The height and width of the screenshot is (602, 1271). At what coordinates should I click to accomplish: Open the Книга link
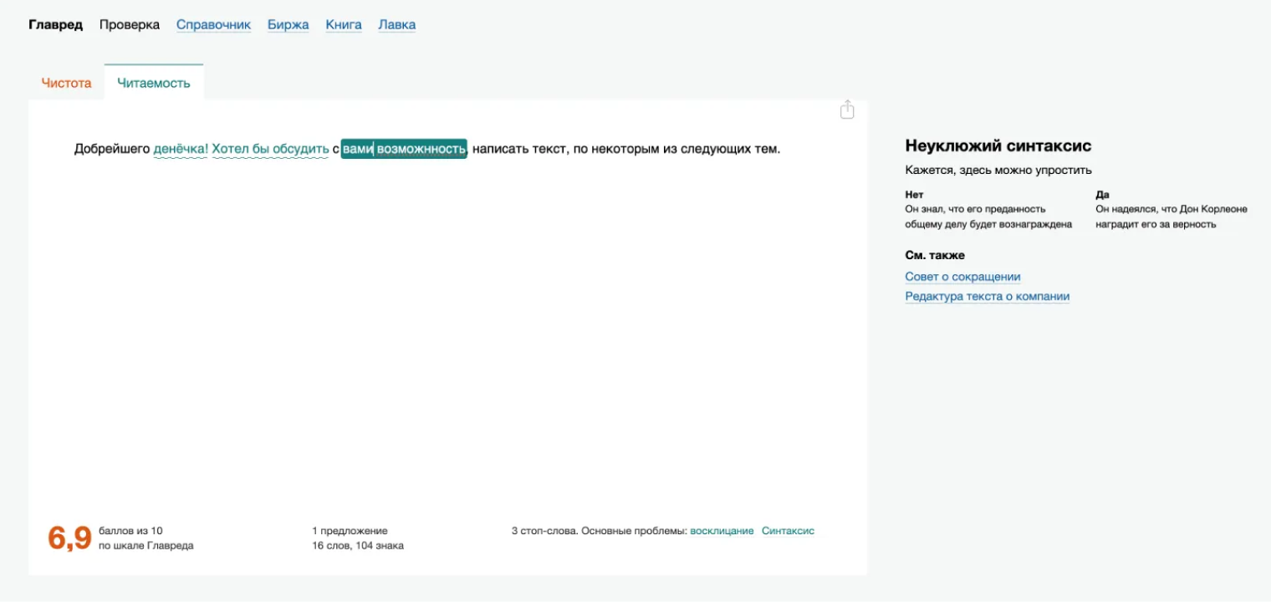click(344, 24)
